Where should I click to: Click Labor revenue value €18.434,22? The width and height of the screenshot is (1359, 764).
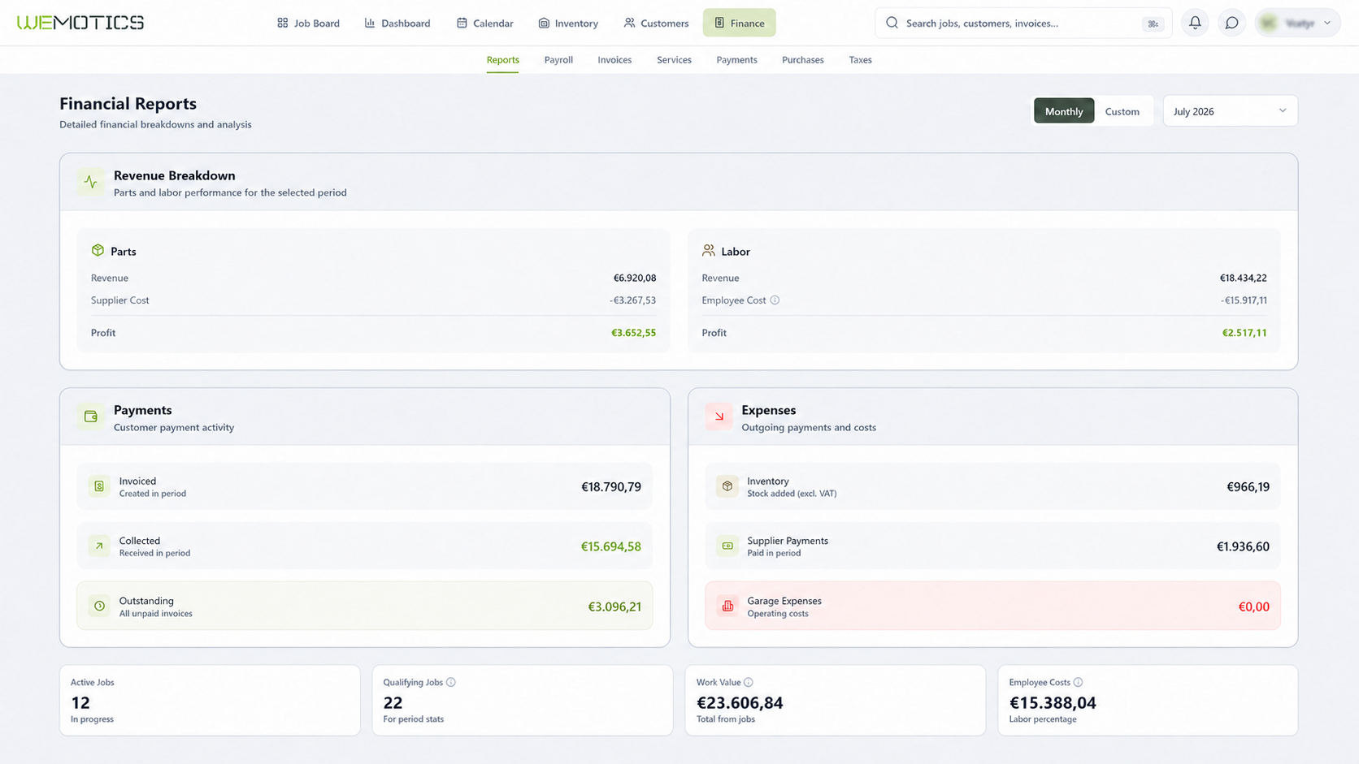[x=1243, y=278]
